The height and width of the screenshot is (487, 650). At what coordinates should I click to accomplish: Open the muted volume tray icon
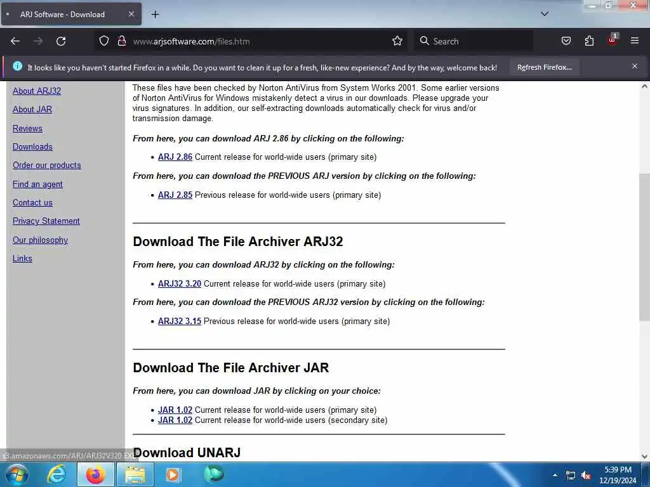(586, 476)
